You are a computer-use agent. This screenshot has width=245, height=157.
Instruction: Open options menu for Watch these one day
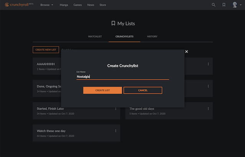click(x=116, y=131)
